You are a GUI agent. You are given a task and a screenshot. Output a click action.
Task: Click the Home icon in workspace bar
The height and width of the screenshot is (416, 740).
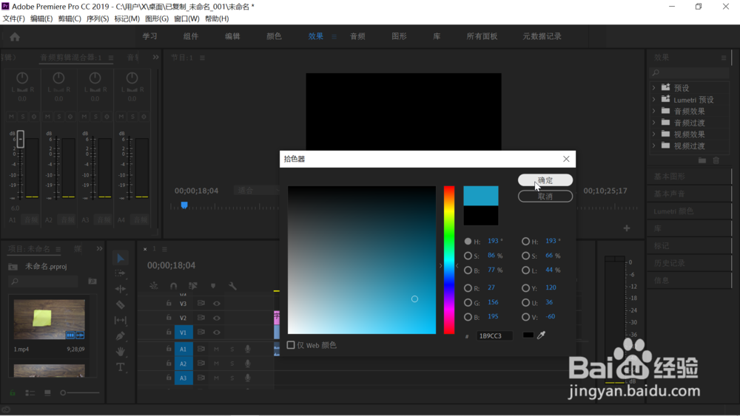pos(15,37)
